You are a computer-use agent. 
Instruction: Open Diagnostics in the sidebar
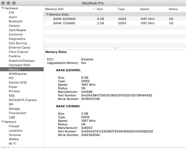pos(17,39)
